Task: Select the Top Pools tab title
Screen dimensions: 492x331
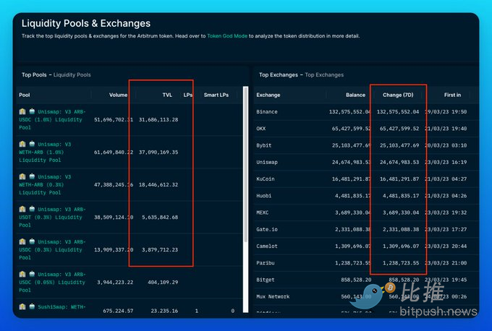Action: tap(34, 75)
